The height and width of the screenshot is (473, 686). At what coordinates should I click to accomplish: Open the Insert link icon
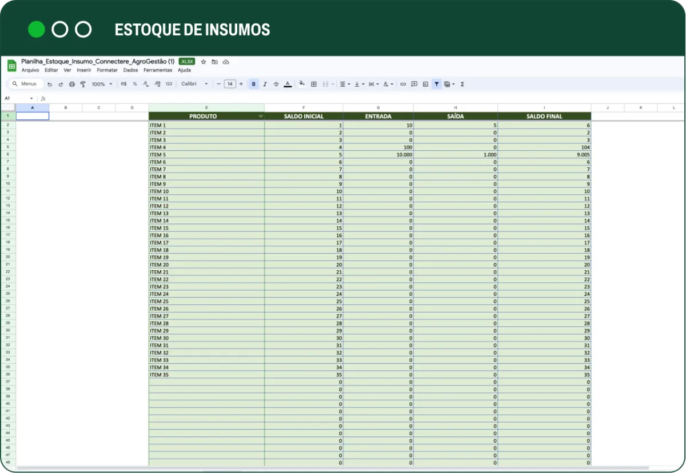[403, 84]
